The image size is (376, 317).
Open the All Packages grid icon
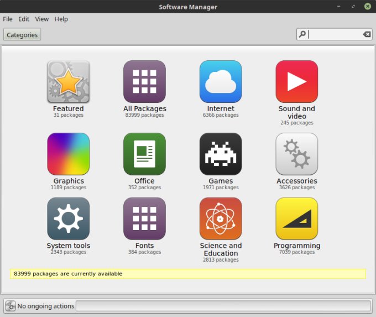coord(145,81)
